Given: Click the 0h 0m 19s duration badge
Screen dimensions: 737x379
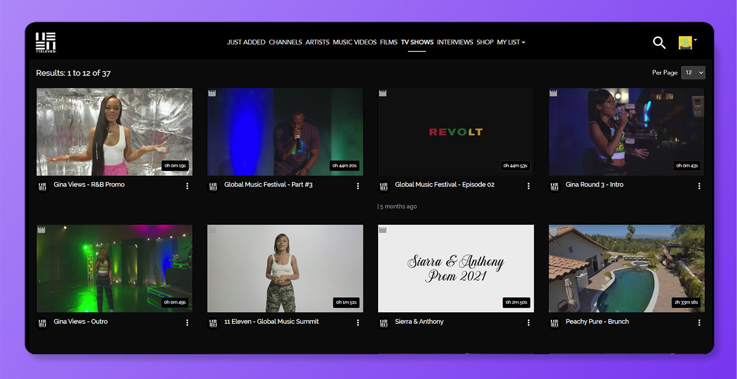Looking at the screenshot, I should (175, 166).
